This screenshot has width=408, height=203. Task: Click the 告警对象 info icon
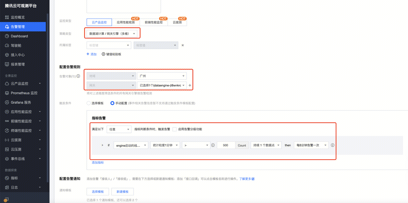pyautogui.click(x=78, y=76)
